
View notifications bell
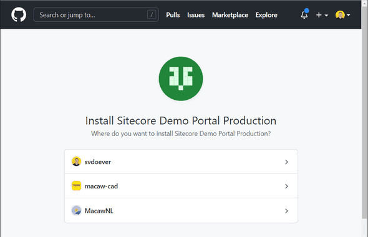coord(304,14)
